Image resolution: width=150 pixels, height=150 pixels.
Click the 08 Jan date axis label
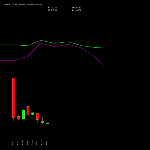point(42,143)
